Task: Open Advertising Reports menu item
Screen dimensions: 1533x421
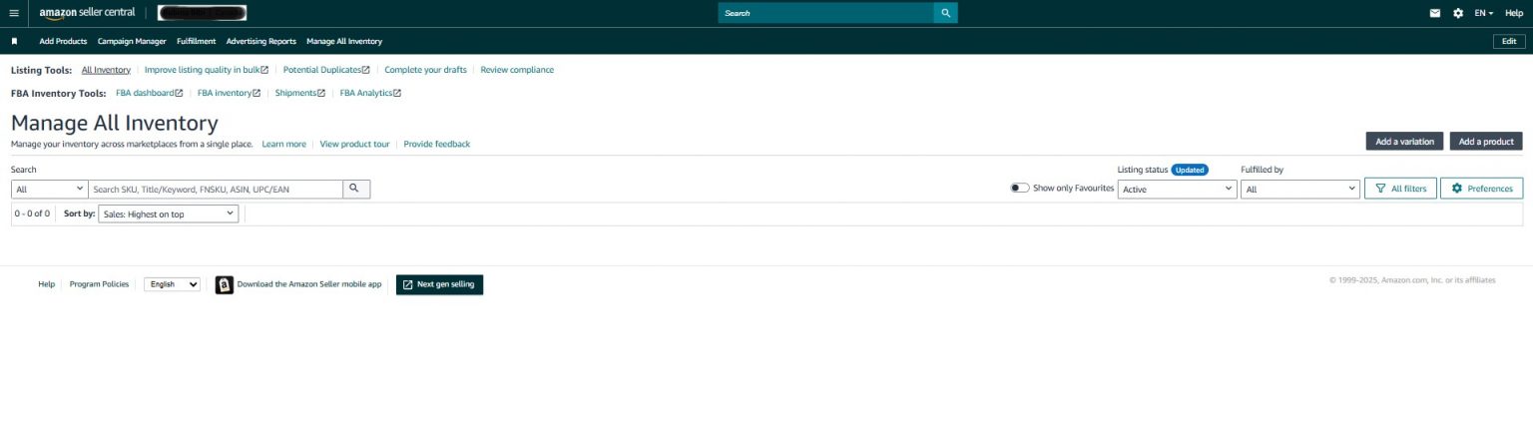Action: (260, 41)
